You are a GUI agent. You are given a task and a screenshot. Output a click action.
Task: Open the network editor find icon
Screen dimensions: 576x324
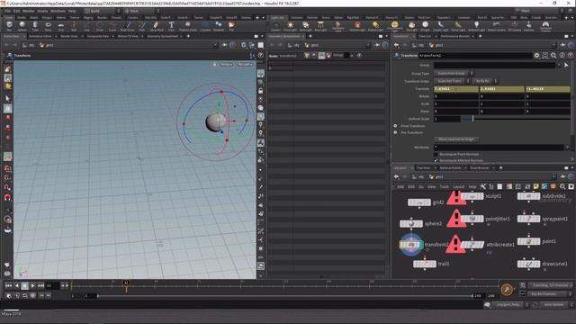tap(562, 186)
